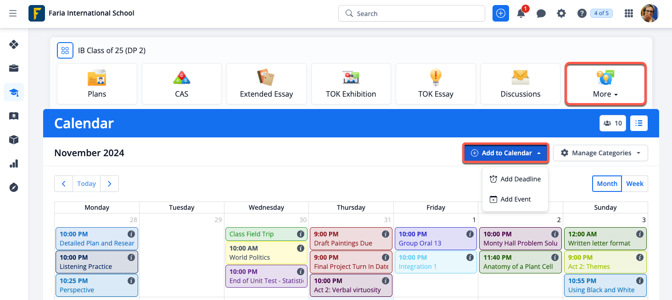This screenshot has height=300, width=672.
Task: Open the Manage Categories dropdown
Action: [600, 153]
